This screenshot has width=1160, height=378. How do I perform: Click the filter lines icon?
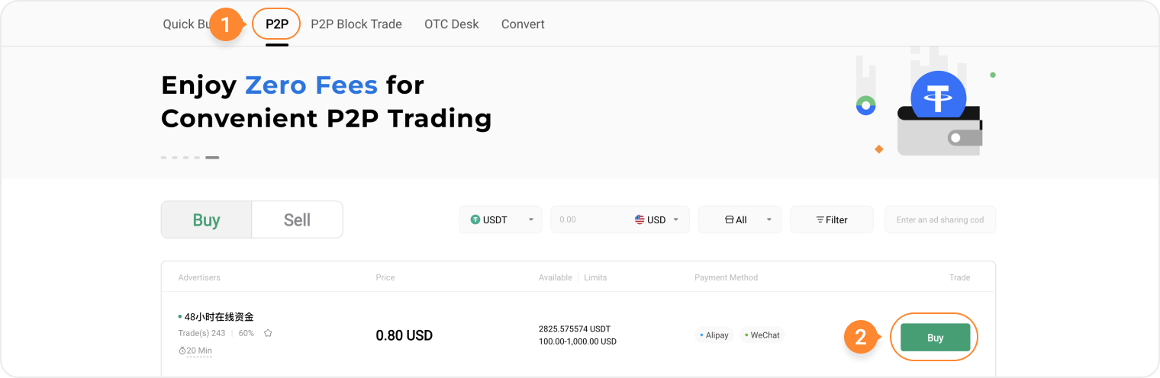point(820,219)
